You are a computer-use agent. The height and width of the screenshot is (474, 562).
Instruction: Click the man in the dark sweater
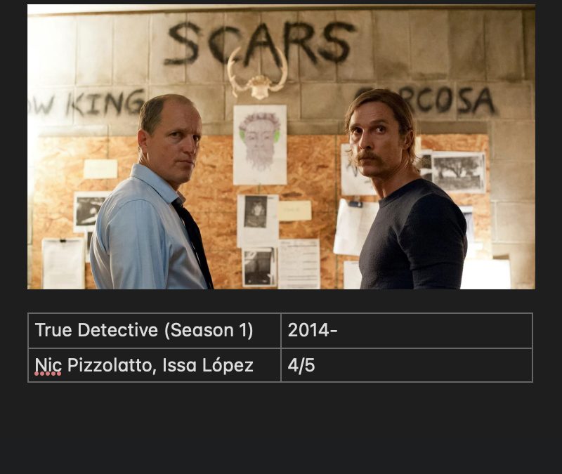(x=407, y=190)
